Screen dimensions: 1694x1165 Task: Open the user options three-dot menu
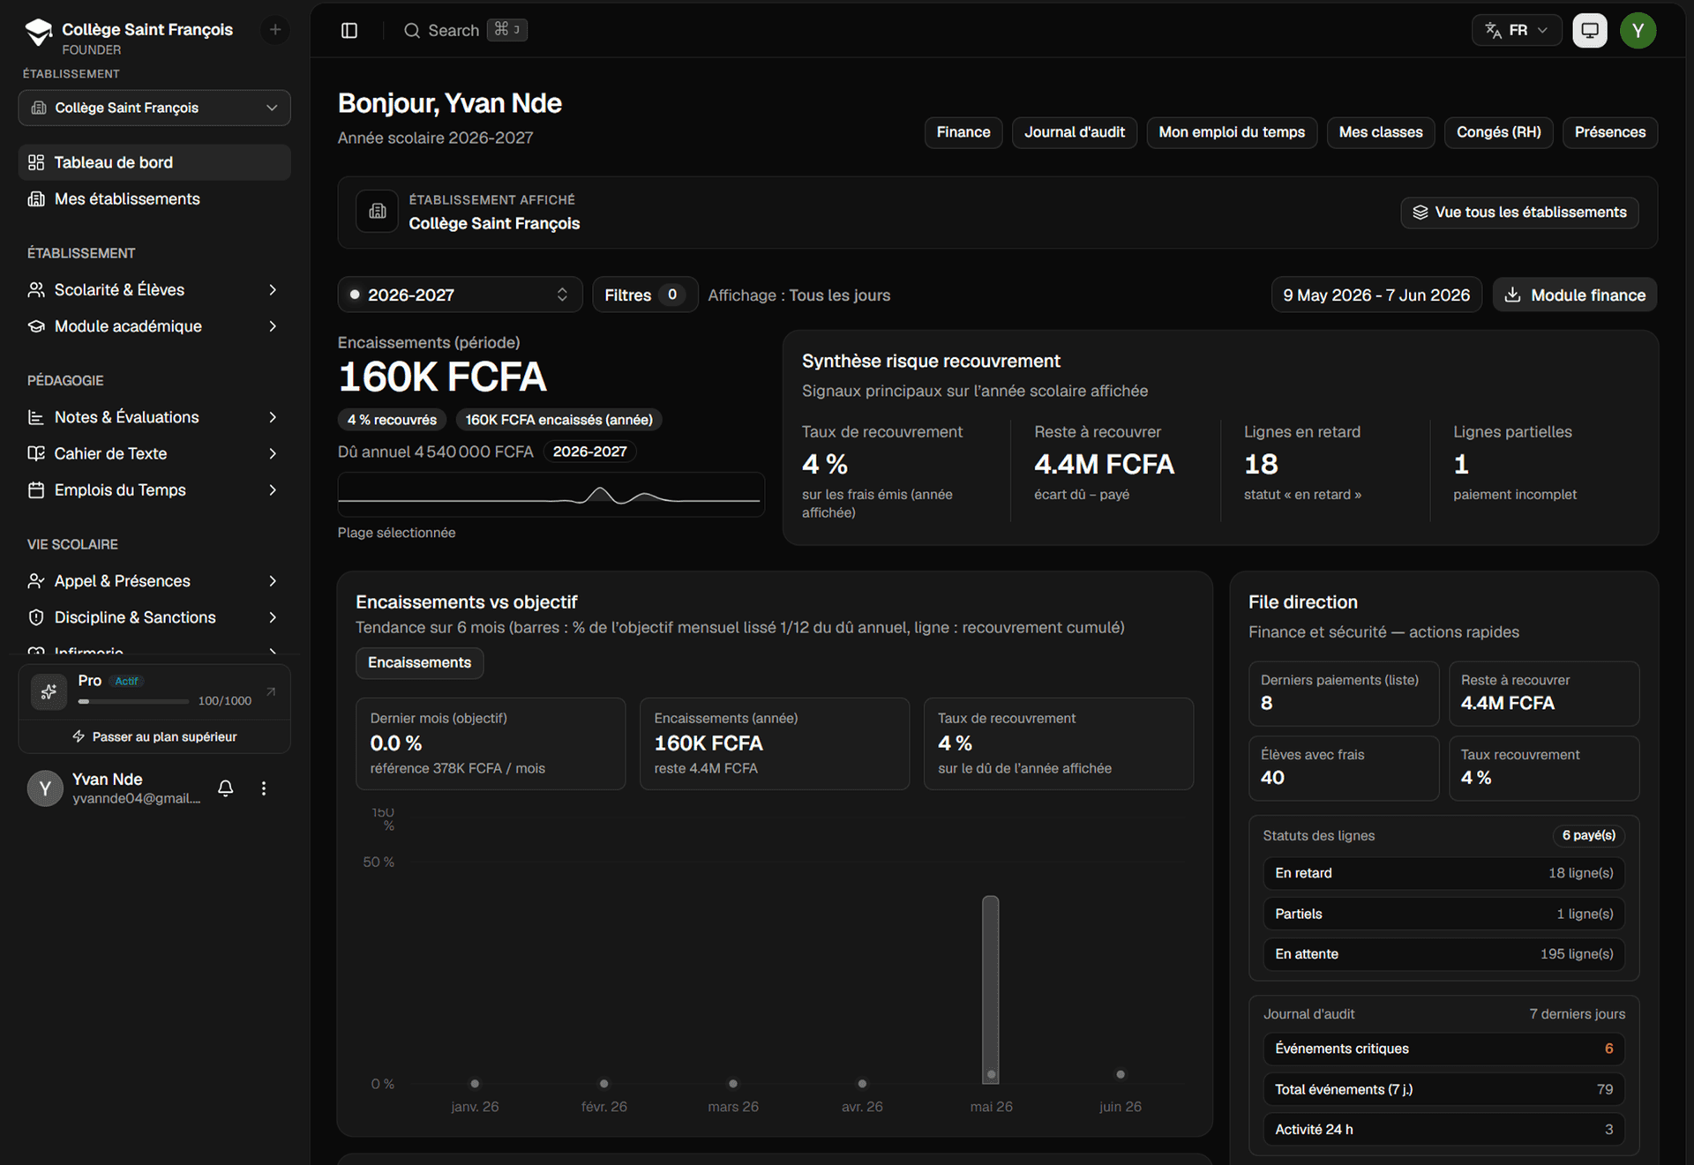pos(263,788)
